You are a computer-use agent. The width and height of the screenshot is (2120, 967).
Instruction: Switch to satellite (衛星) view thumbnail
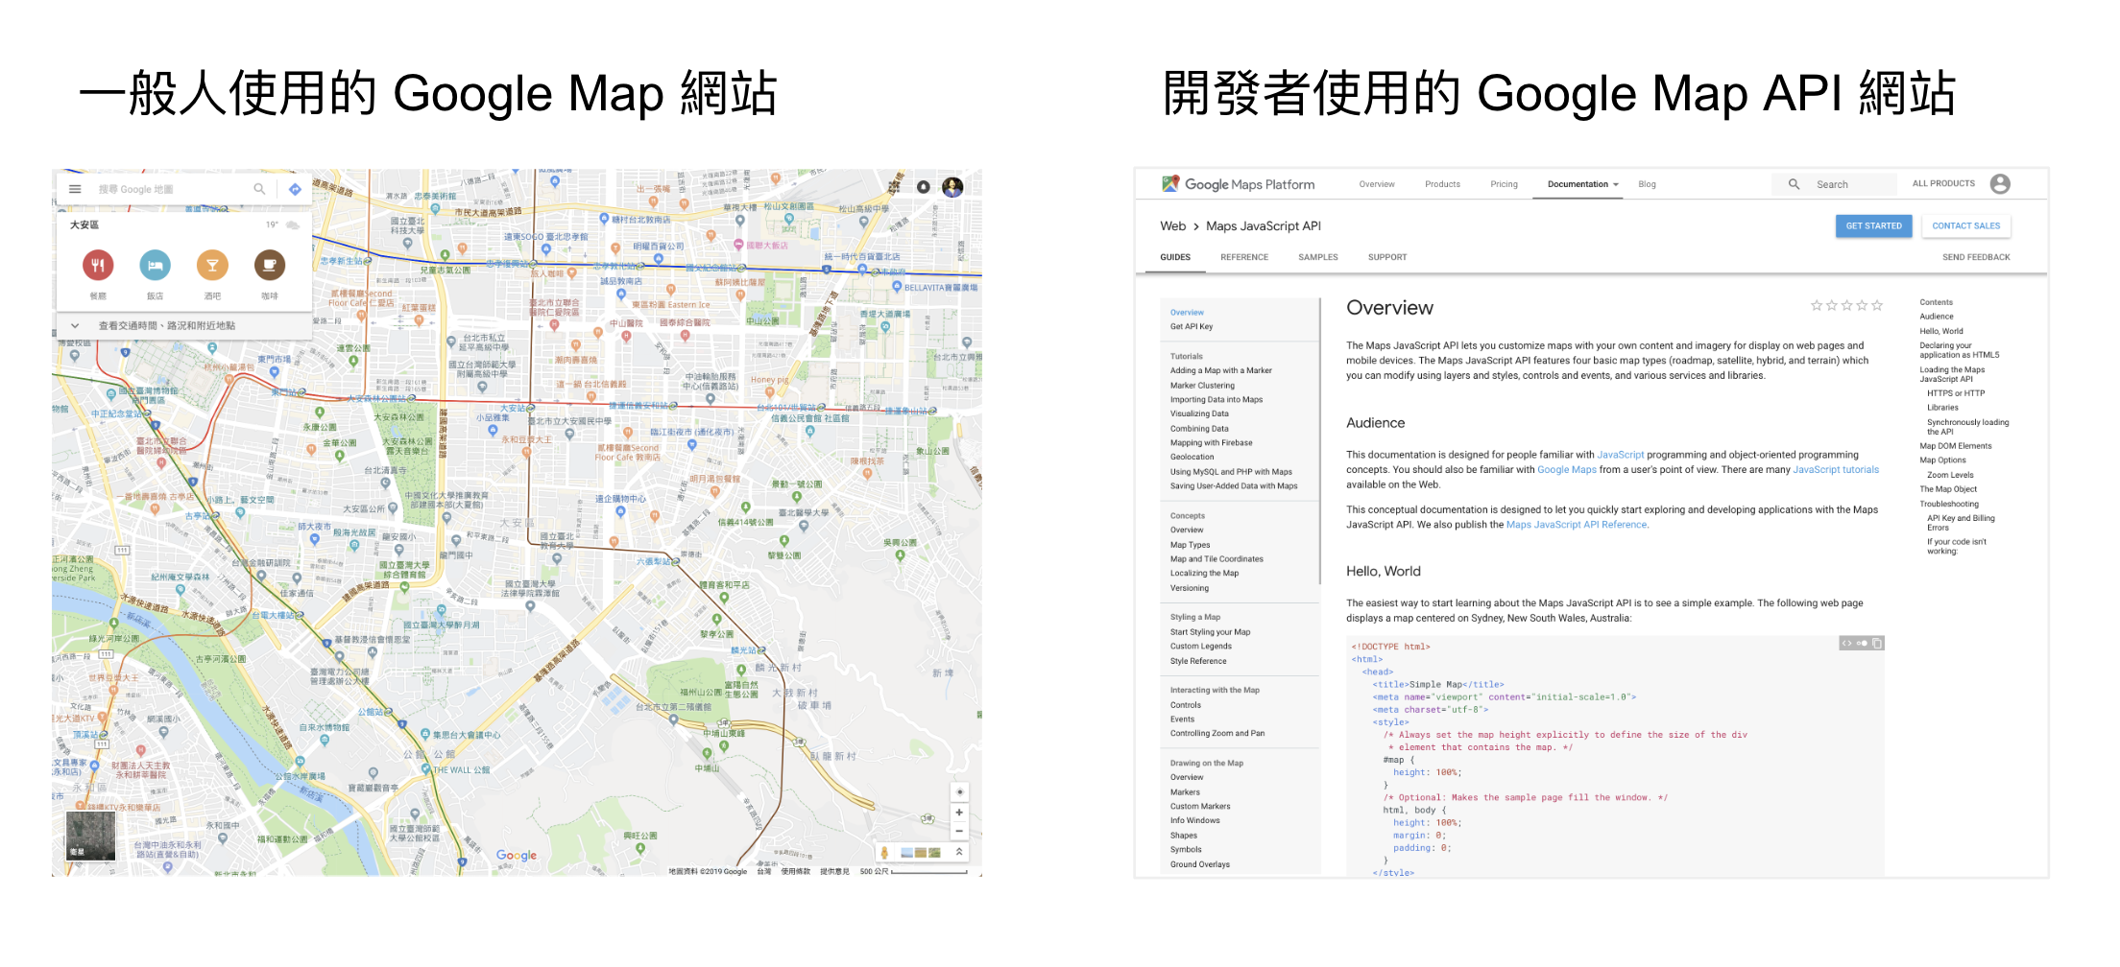pos(90,836)
